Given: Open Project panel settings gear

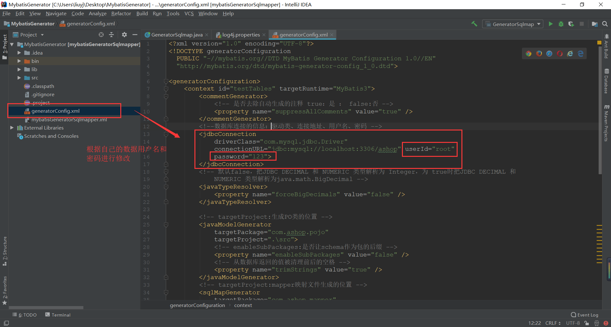Looking at the screenshot, I should click(124, 35).
